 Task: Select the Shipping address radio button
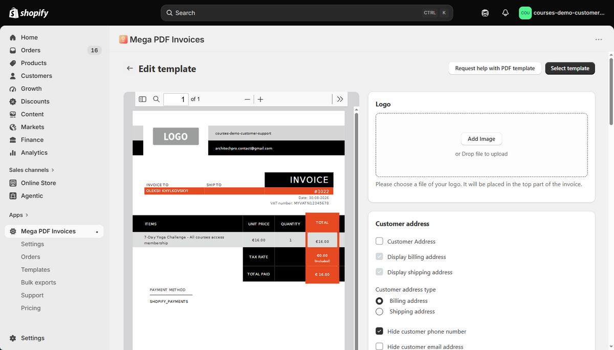coord(379,312)
